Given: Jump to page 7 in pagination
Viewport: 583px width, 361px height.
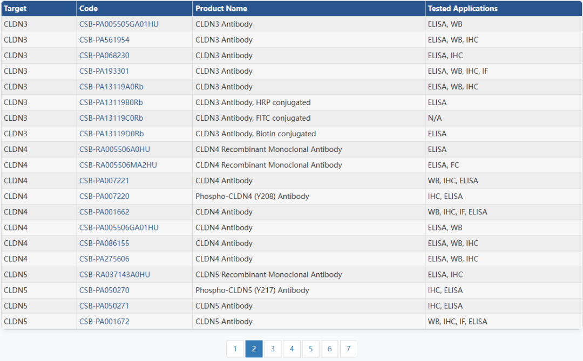Looking at the screenshot, I should tap(348, 349).
